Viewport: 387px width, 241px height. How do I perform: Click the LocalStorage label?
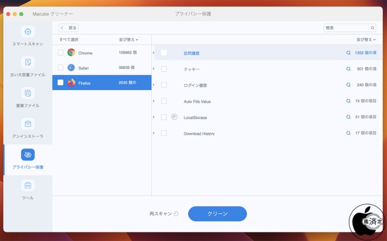[x=195, y=118]
